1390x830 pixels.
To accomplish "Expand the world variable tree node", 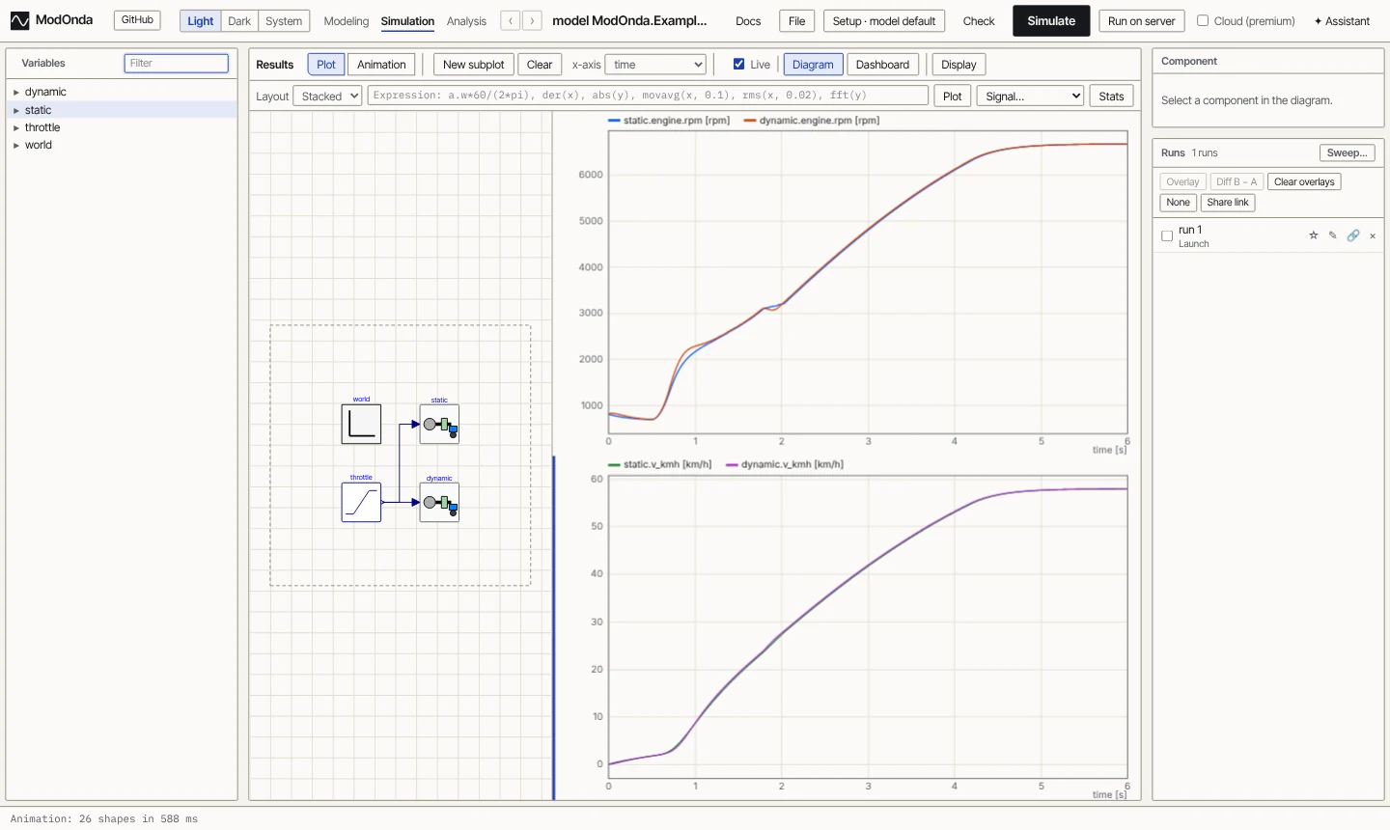I will click(16, 145).
